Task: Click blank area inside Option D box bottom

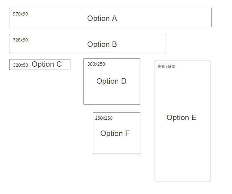Action: pyautogui.click(x=111, y=97)
